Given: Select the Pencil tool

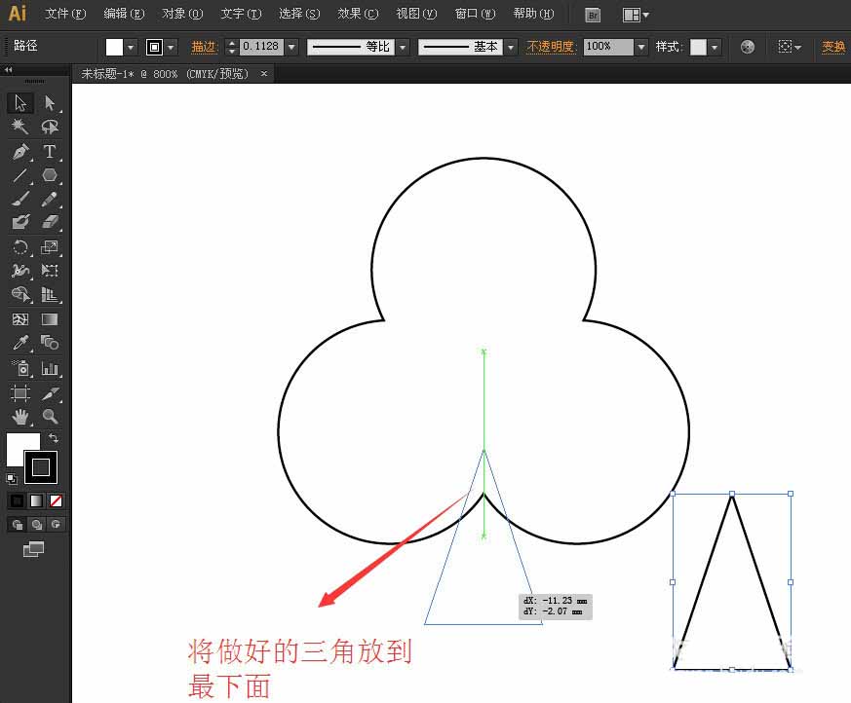Looking at the screenshot, I should coord(50,199).
